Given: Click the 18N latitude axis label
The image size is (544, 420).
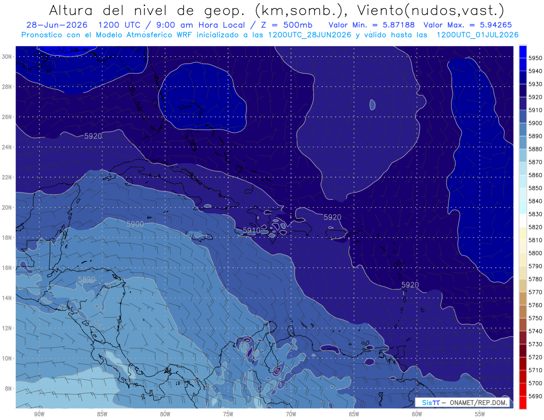Looking at the screenshot, I should click(7, 238).
